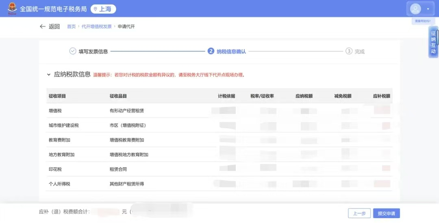Screen dimensions: 439x223
Task: Click the red 温馨提示 notice text
Action: [x=169, y=75]
